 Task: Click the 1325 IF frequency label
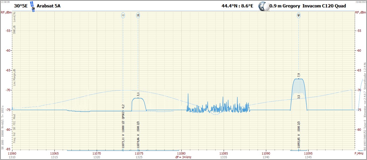click(x=139, y=157)
